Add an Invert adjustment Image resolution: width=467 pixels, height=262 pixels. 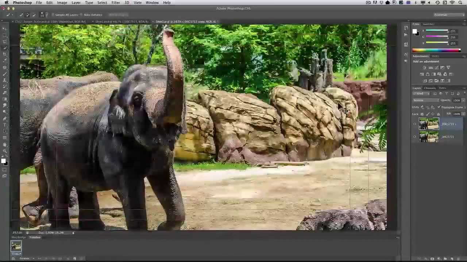[x=425, y=81]
